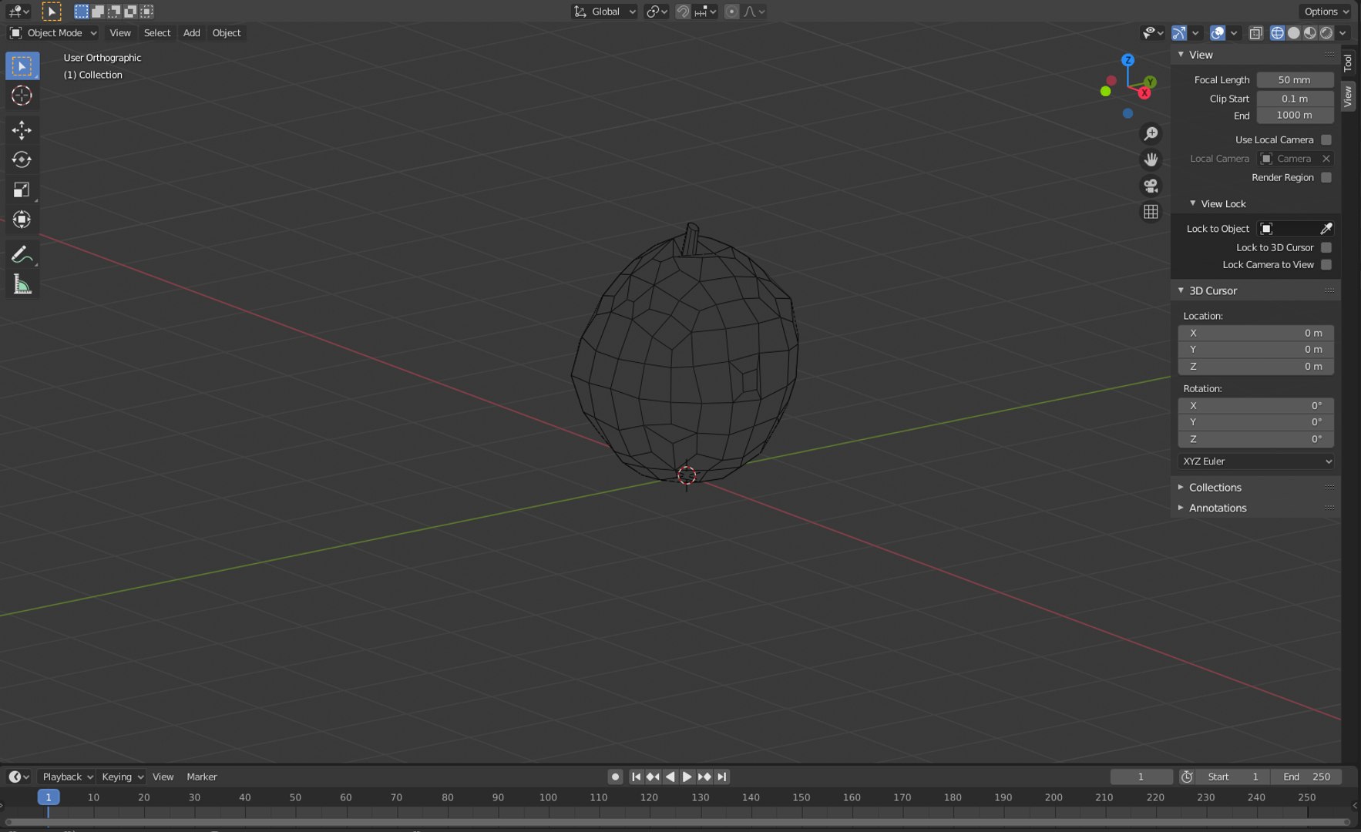Activate the 3D Cursor tool
The image size is (1361, 832).
coord(22,96)
